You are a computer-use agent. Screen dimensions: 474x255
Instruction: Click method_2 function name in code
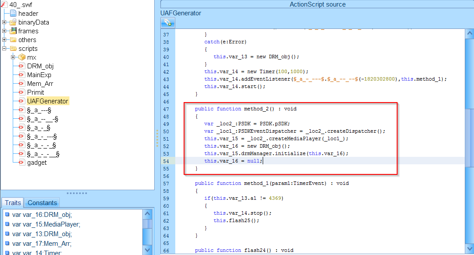point(257,109)
